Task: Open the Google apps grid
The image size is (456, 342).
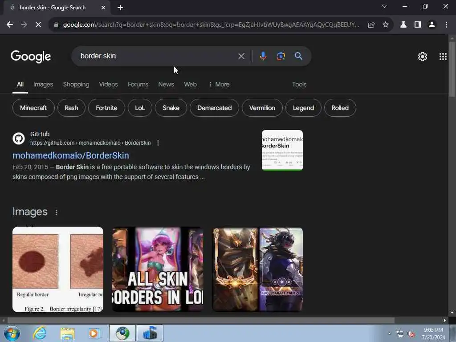Action: tap(443, 57)
